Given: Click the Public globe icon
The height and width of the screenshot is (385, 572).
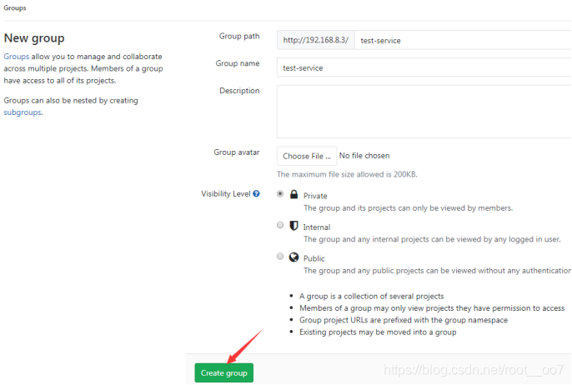Looking at the screenshot, I should coord(294,257).
